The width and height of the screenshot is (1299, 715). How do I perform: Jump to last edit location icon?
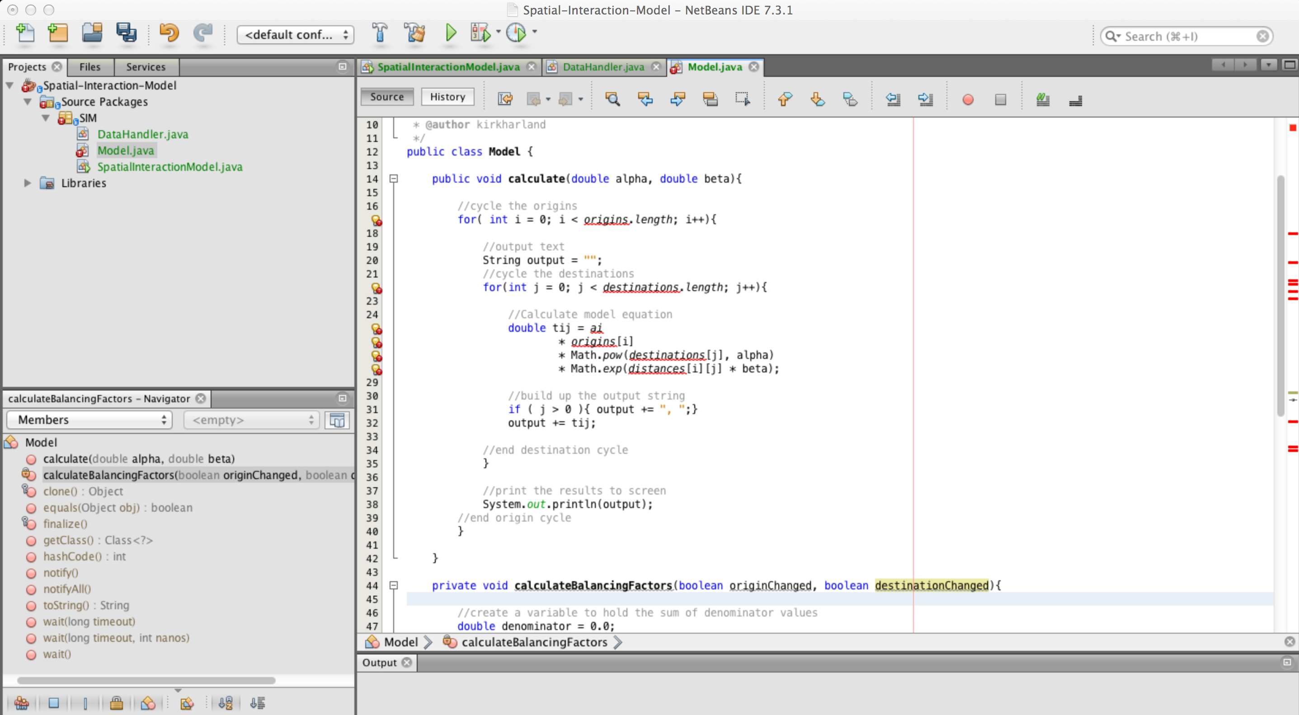tap(505, 99)
